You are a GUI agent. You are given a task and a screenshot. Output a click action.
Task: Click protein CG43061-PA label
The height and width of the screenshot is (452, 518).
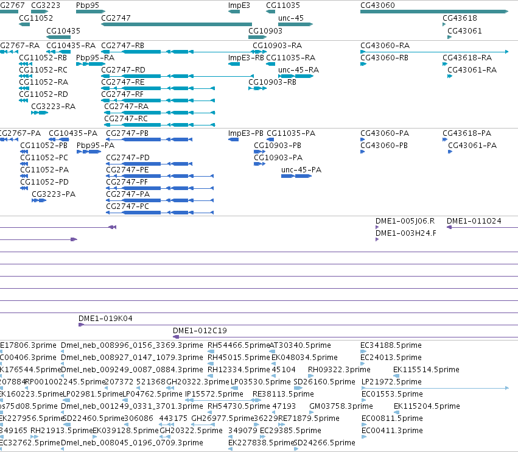click(472, 146)
